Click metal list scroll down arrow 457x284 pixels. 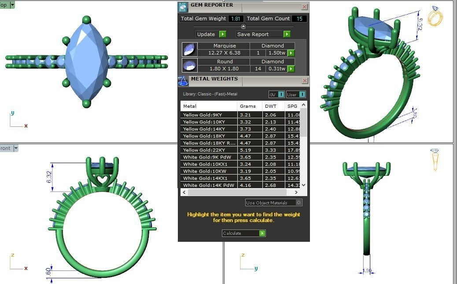(303, 185)
